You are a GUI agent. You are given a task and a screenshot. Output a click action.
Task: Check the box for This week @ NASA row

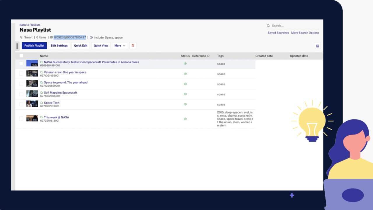[21, 118]
